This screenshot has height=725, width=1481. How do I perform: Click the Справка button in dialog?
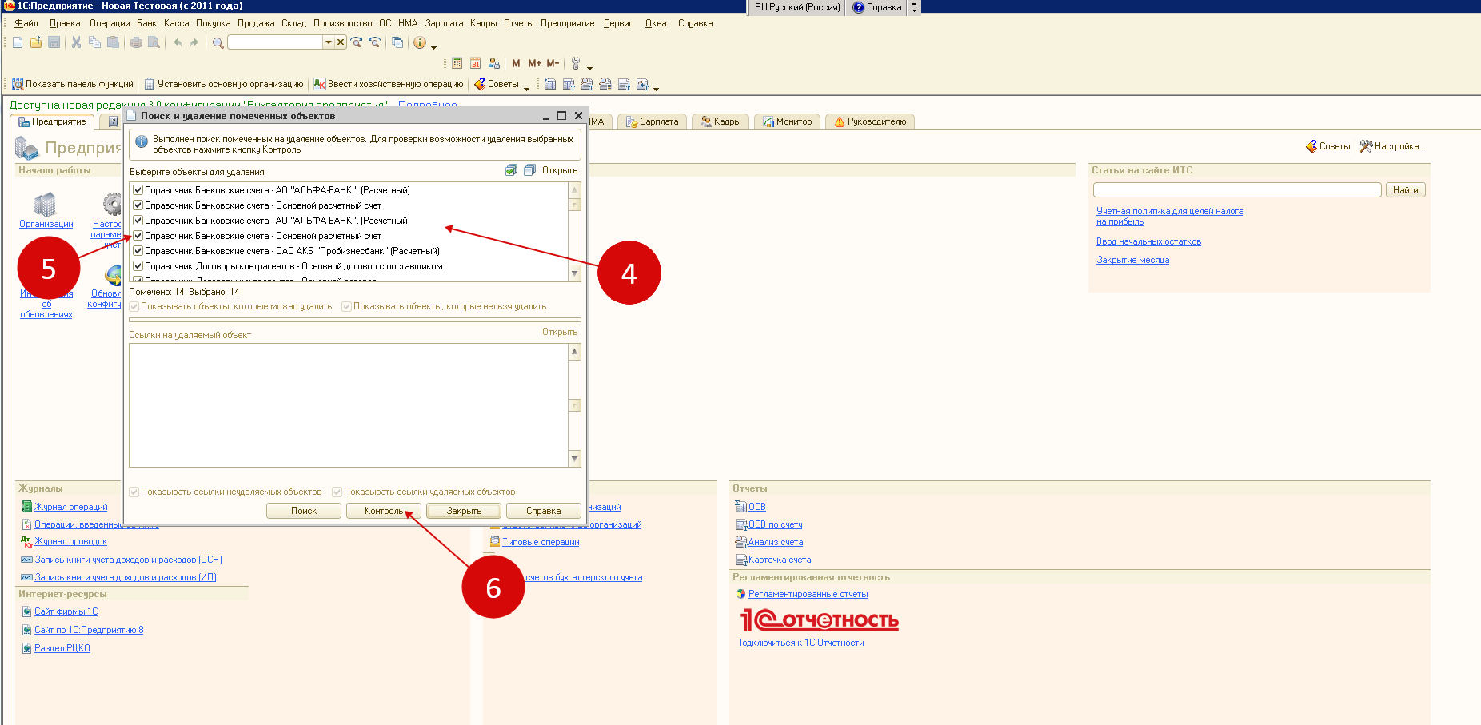[544, 511]
